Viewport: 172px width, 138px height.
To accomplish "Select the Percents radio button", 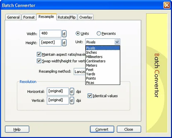I will tap(99, 33).
